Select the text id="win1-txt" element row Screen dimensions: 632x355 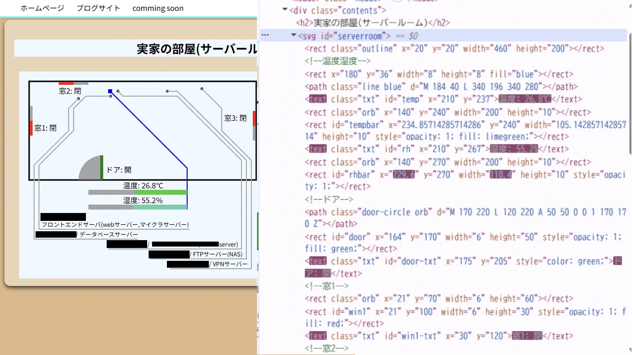[x=439, y=336]
